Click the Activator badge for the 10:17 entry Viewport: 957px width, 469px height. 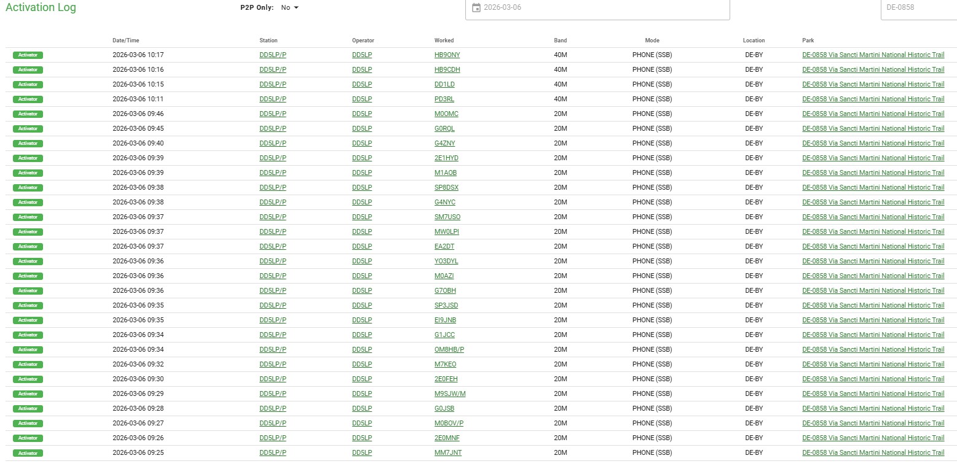[28, 55]
